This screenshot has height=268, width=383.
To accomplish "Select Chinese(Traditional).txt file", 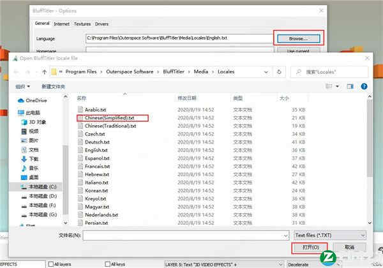I will click(x=110, y=126).
